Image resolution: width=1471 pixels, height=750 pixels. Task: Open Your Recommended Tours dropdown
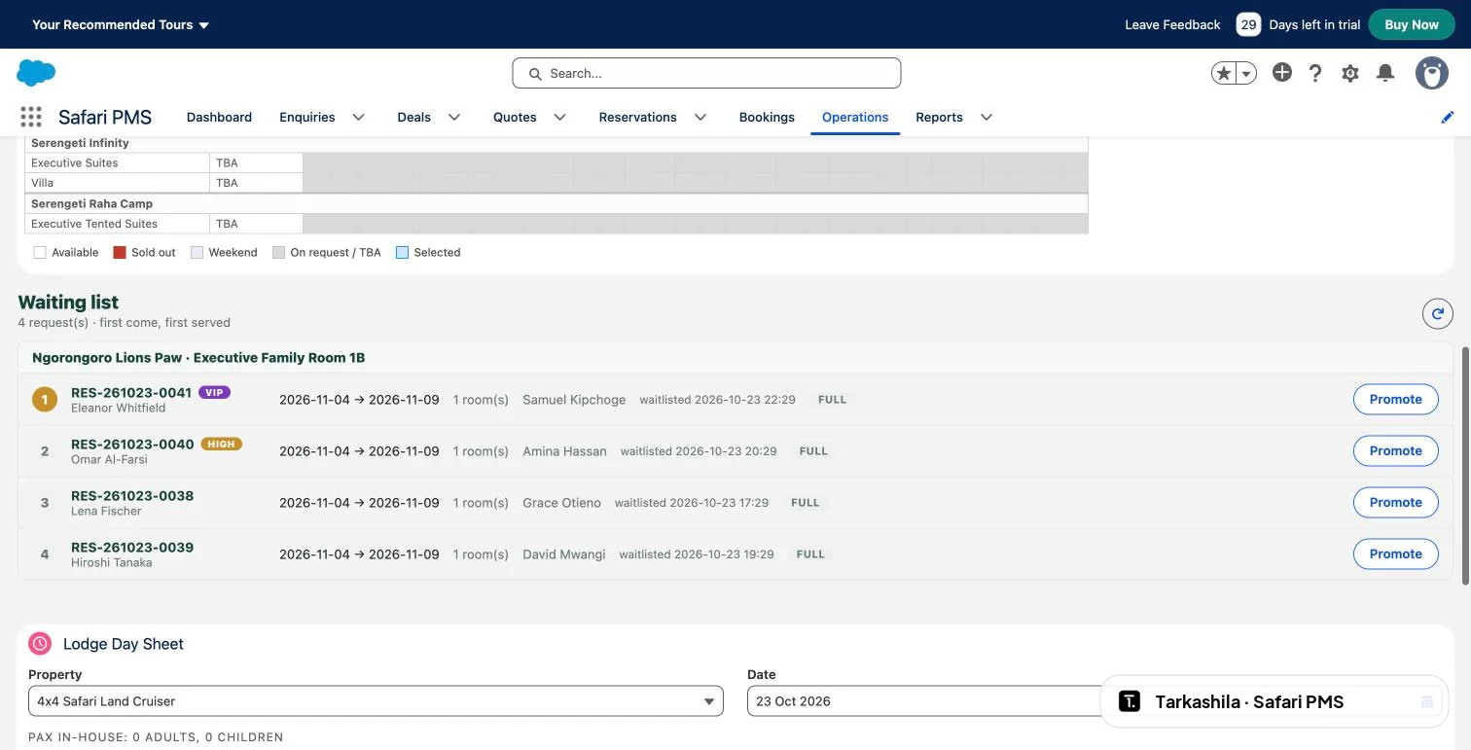click(121, 24)
